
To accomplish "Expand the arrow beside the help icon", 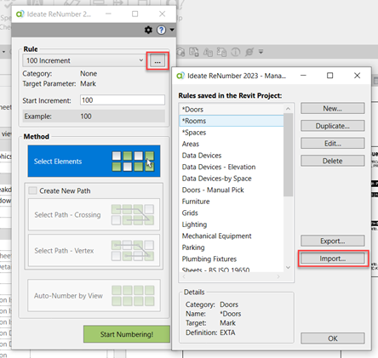I will coord(172,30).
